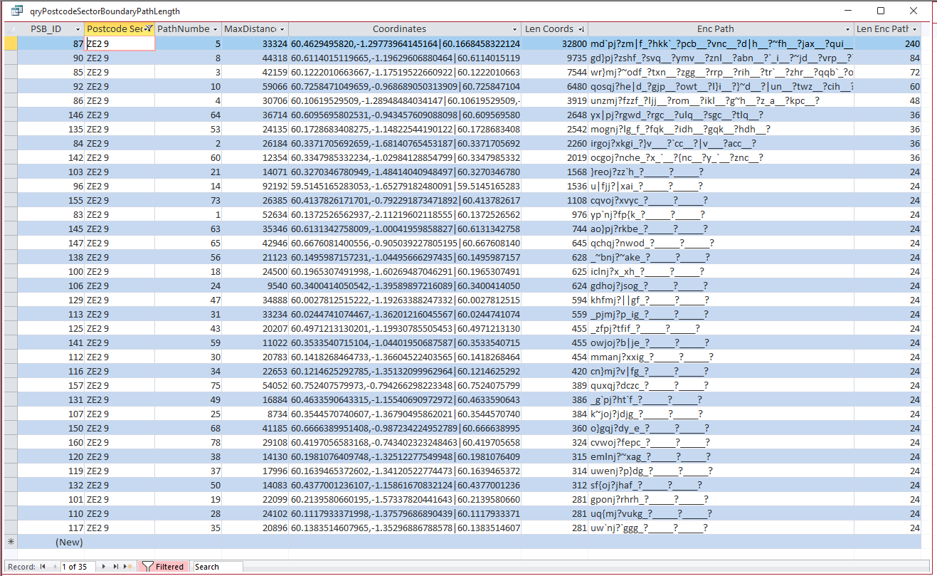Click the Search box in record bar

218,567
